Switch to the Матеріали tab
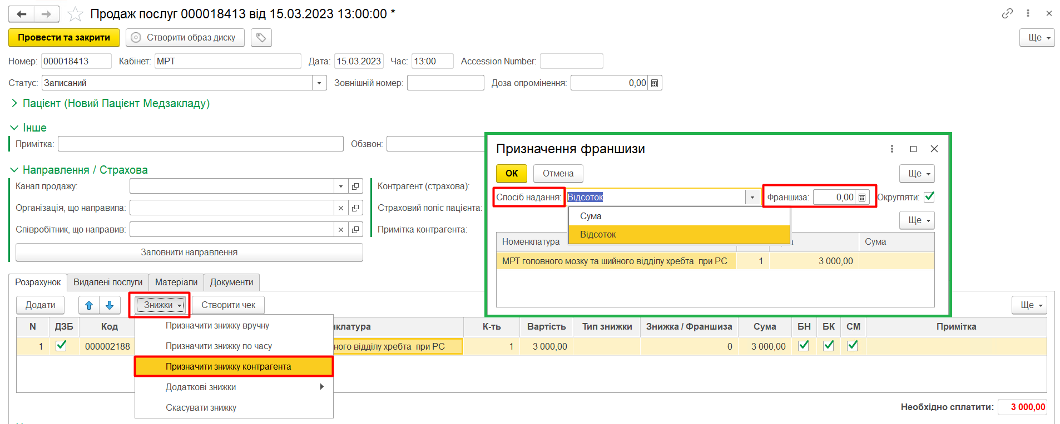 click(x=176, y=282)
